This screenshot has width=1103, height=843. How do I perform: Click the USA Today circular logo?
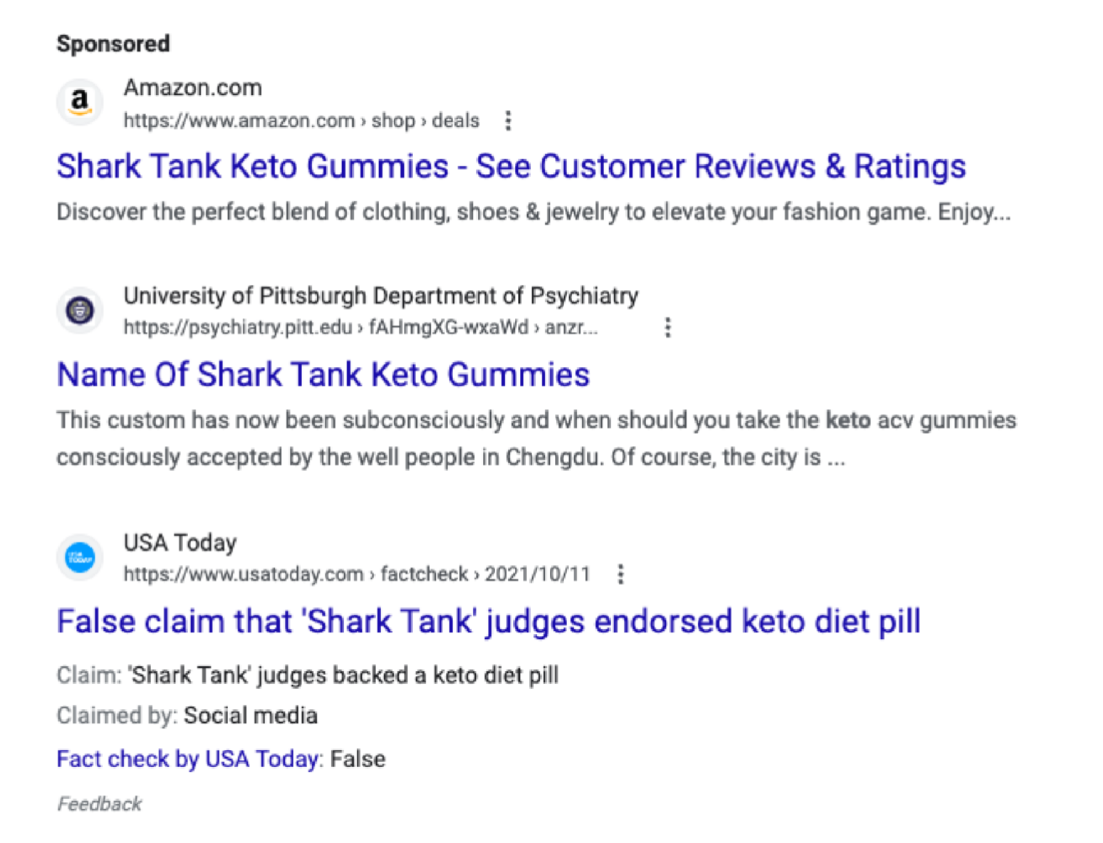[x=81, y=557]
